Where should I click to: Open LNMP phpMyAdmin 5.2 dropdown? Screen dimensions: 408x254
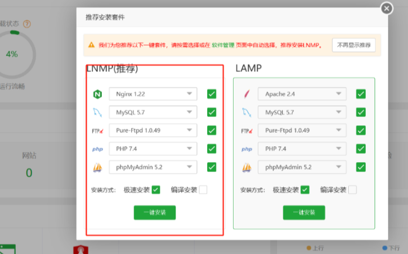[153, 167]
